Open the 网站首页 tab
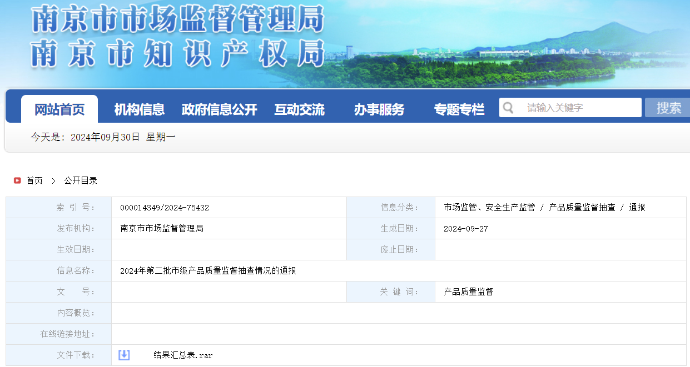This screenshot has height=367, width=690. pyautogui.click(x=59, y=109)
